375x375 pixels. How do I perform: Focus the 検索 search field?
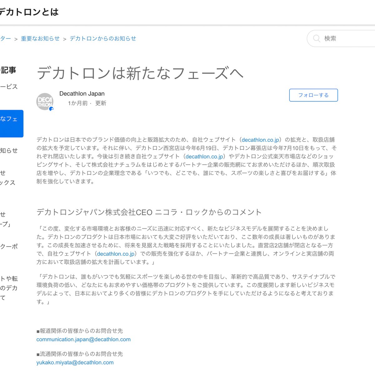(x=341, y=38)
